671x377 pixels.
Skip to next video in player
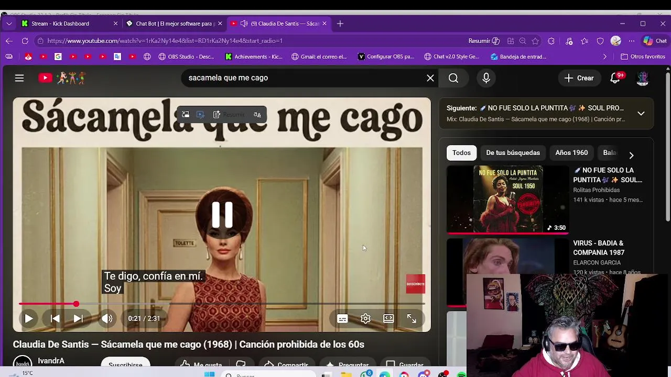(x=78, y=318)
